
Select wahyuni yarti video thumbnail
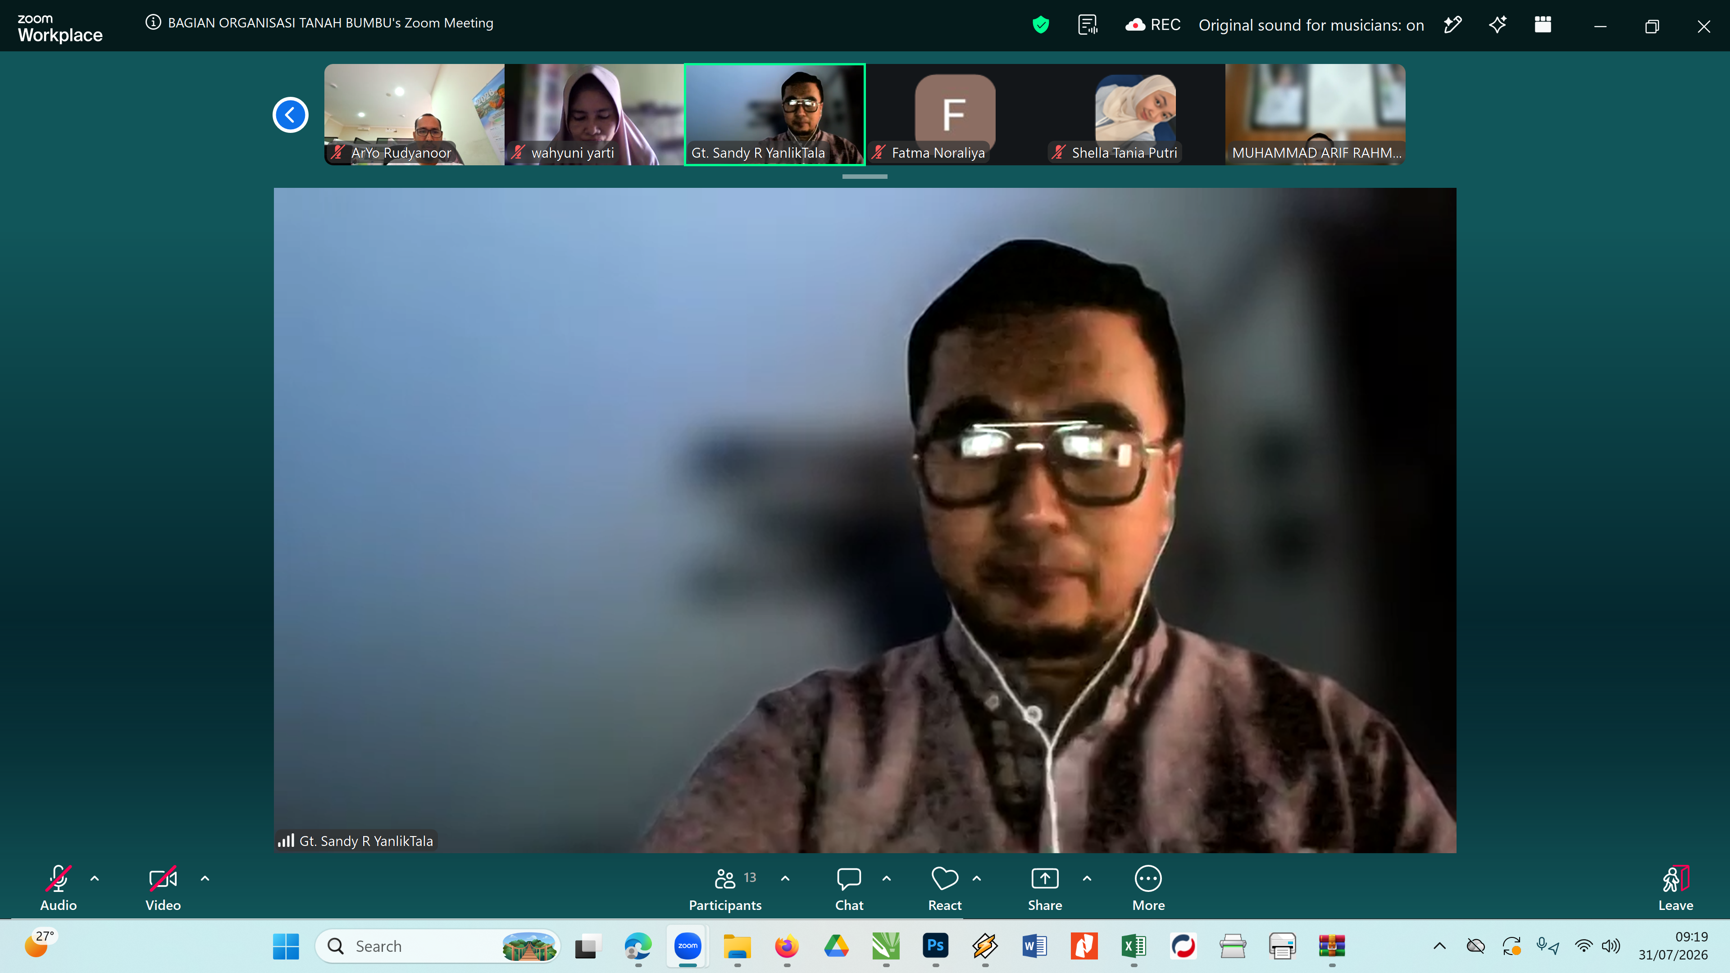(594, 114)
